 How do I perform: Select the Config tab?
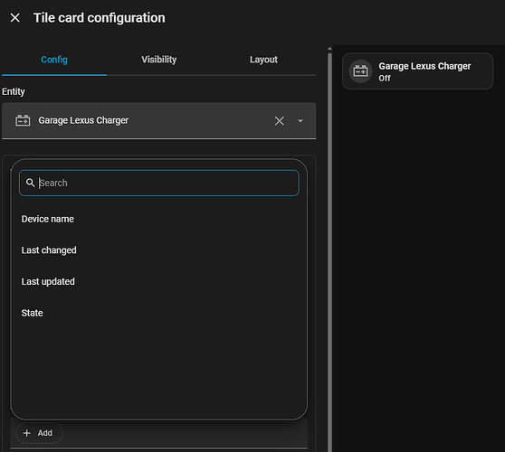[x=54, y=60]
